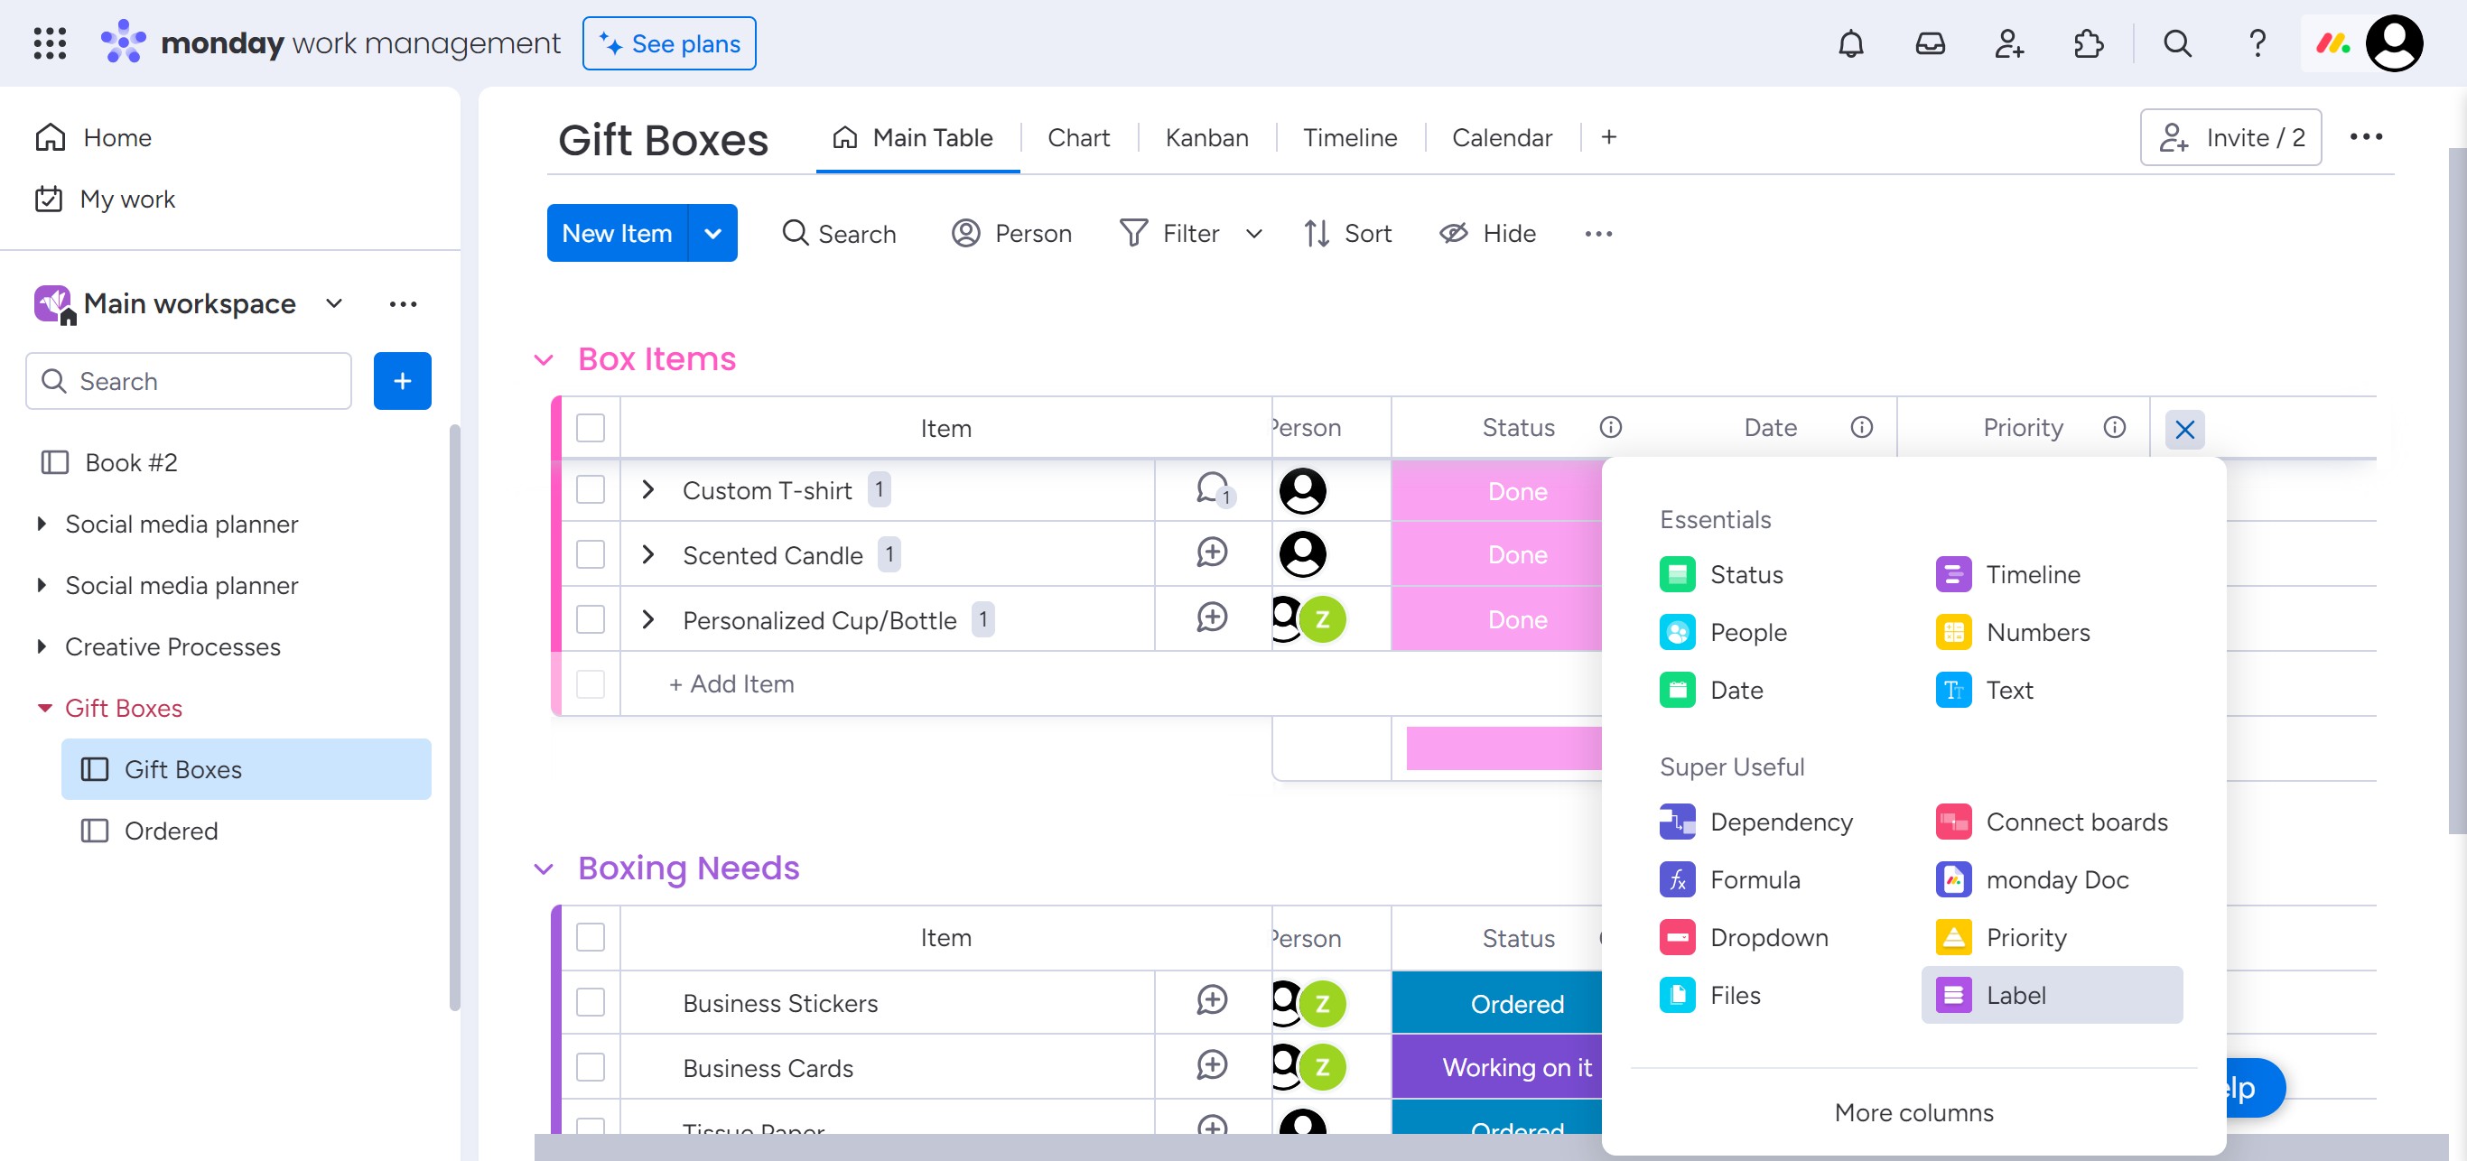Open the notifications bell icon
This screenshot has height=1161, width=2467.
click(1850, 44)
